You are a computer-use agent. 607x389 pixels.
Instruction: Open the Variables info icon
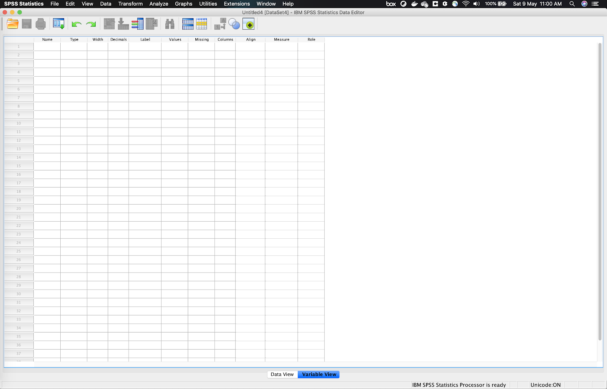click(137, 24)
